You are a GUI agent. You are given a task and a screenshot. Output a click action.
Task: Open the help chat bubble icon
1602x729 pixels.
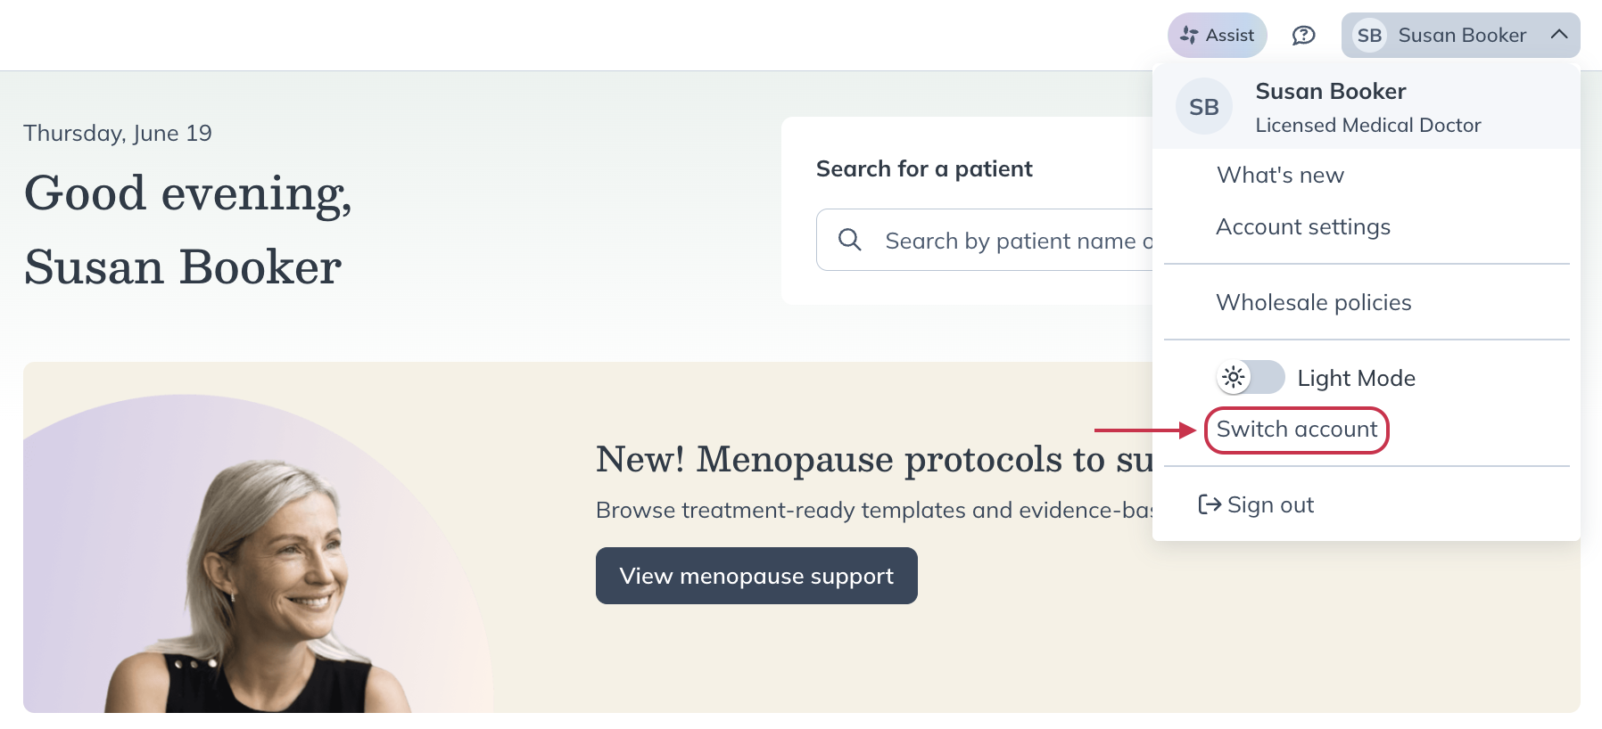point(1303,36)
